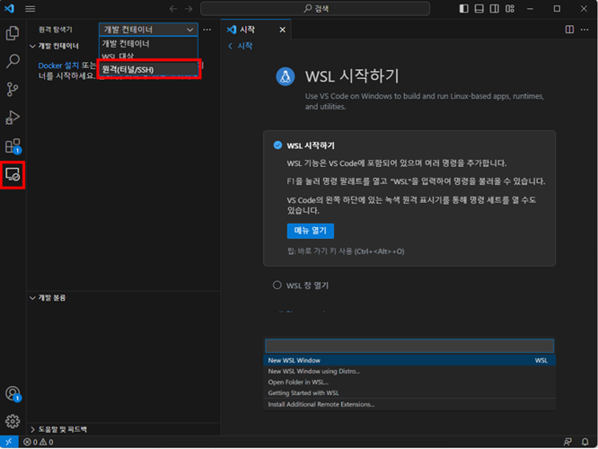This screenshot has width=598, height=449.
Task: Split the editor to the right
Action: 569,30
